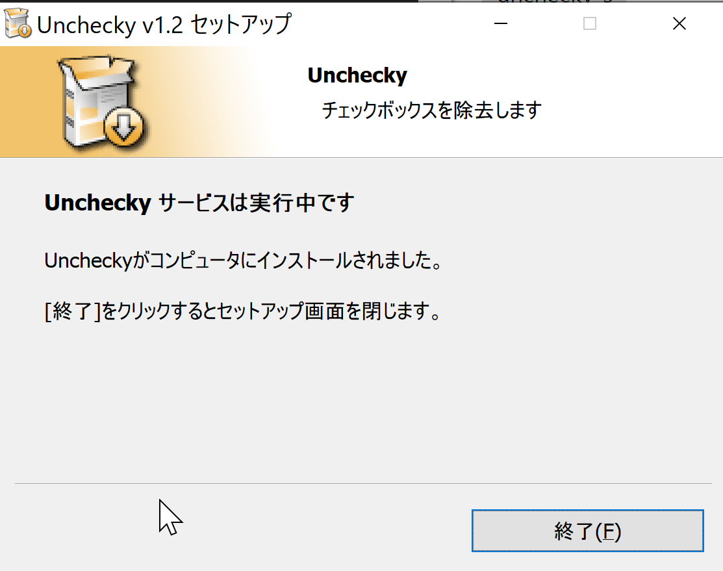Click the Unchecky installer icon in title bar

point(18,23)
